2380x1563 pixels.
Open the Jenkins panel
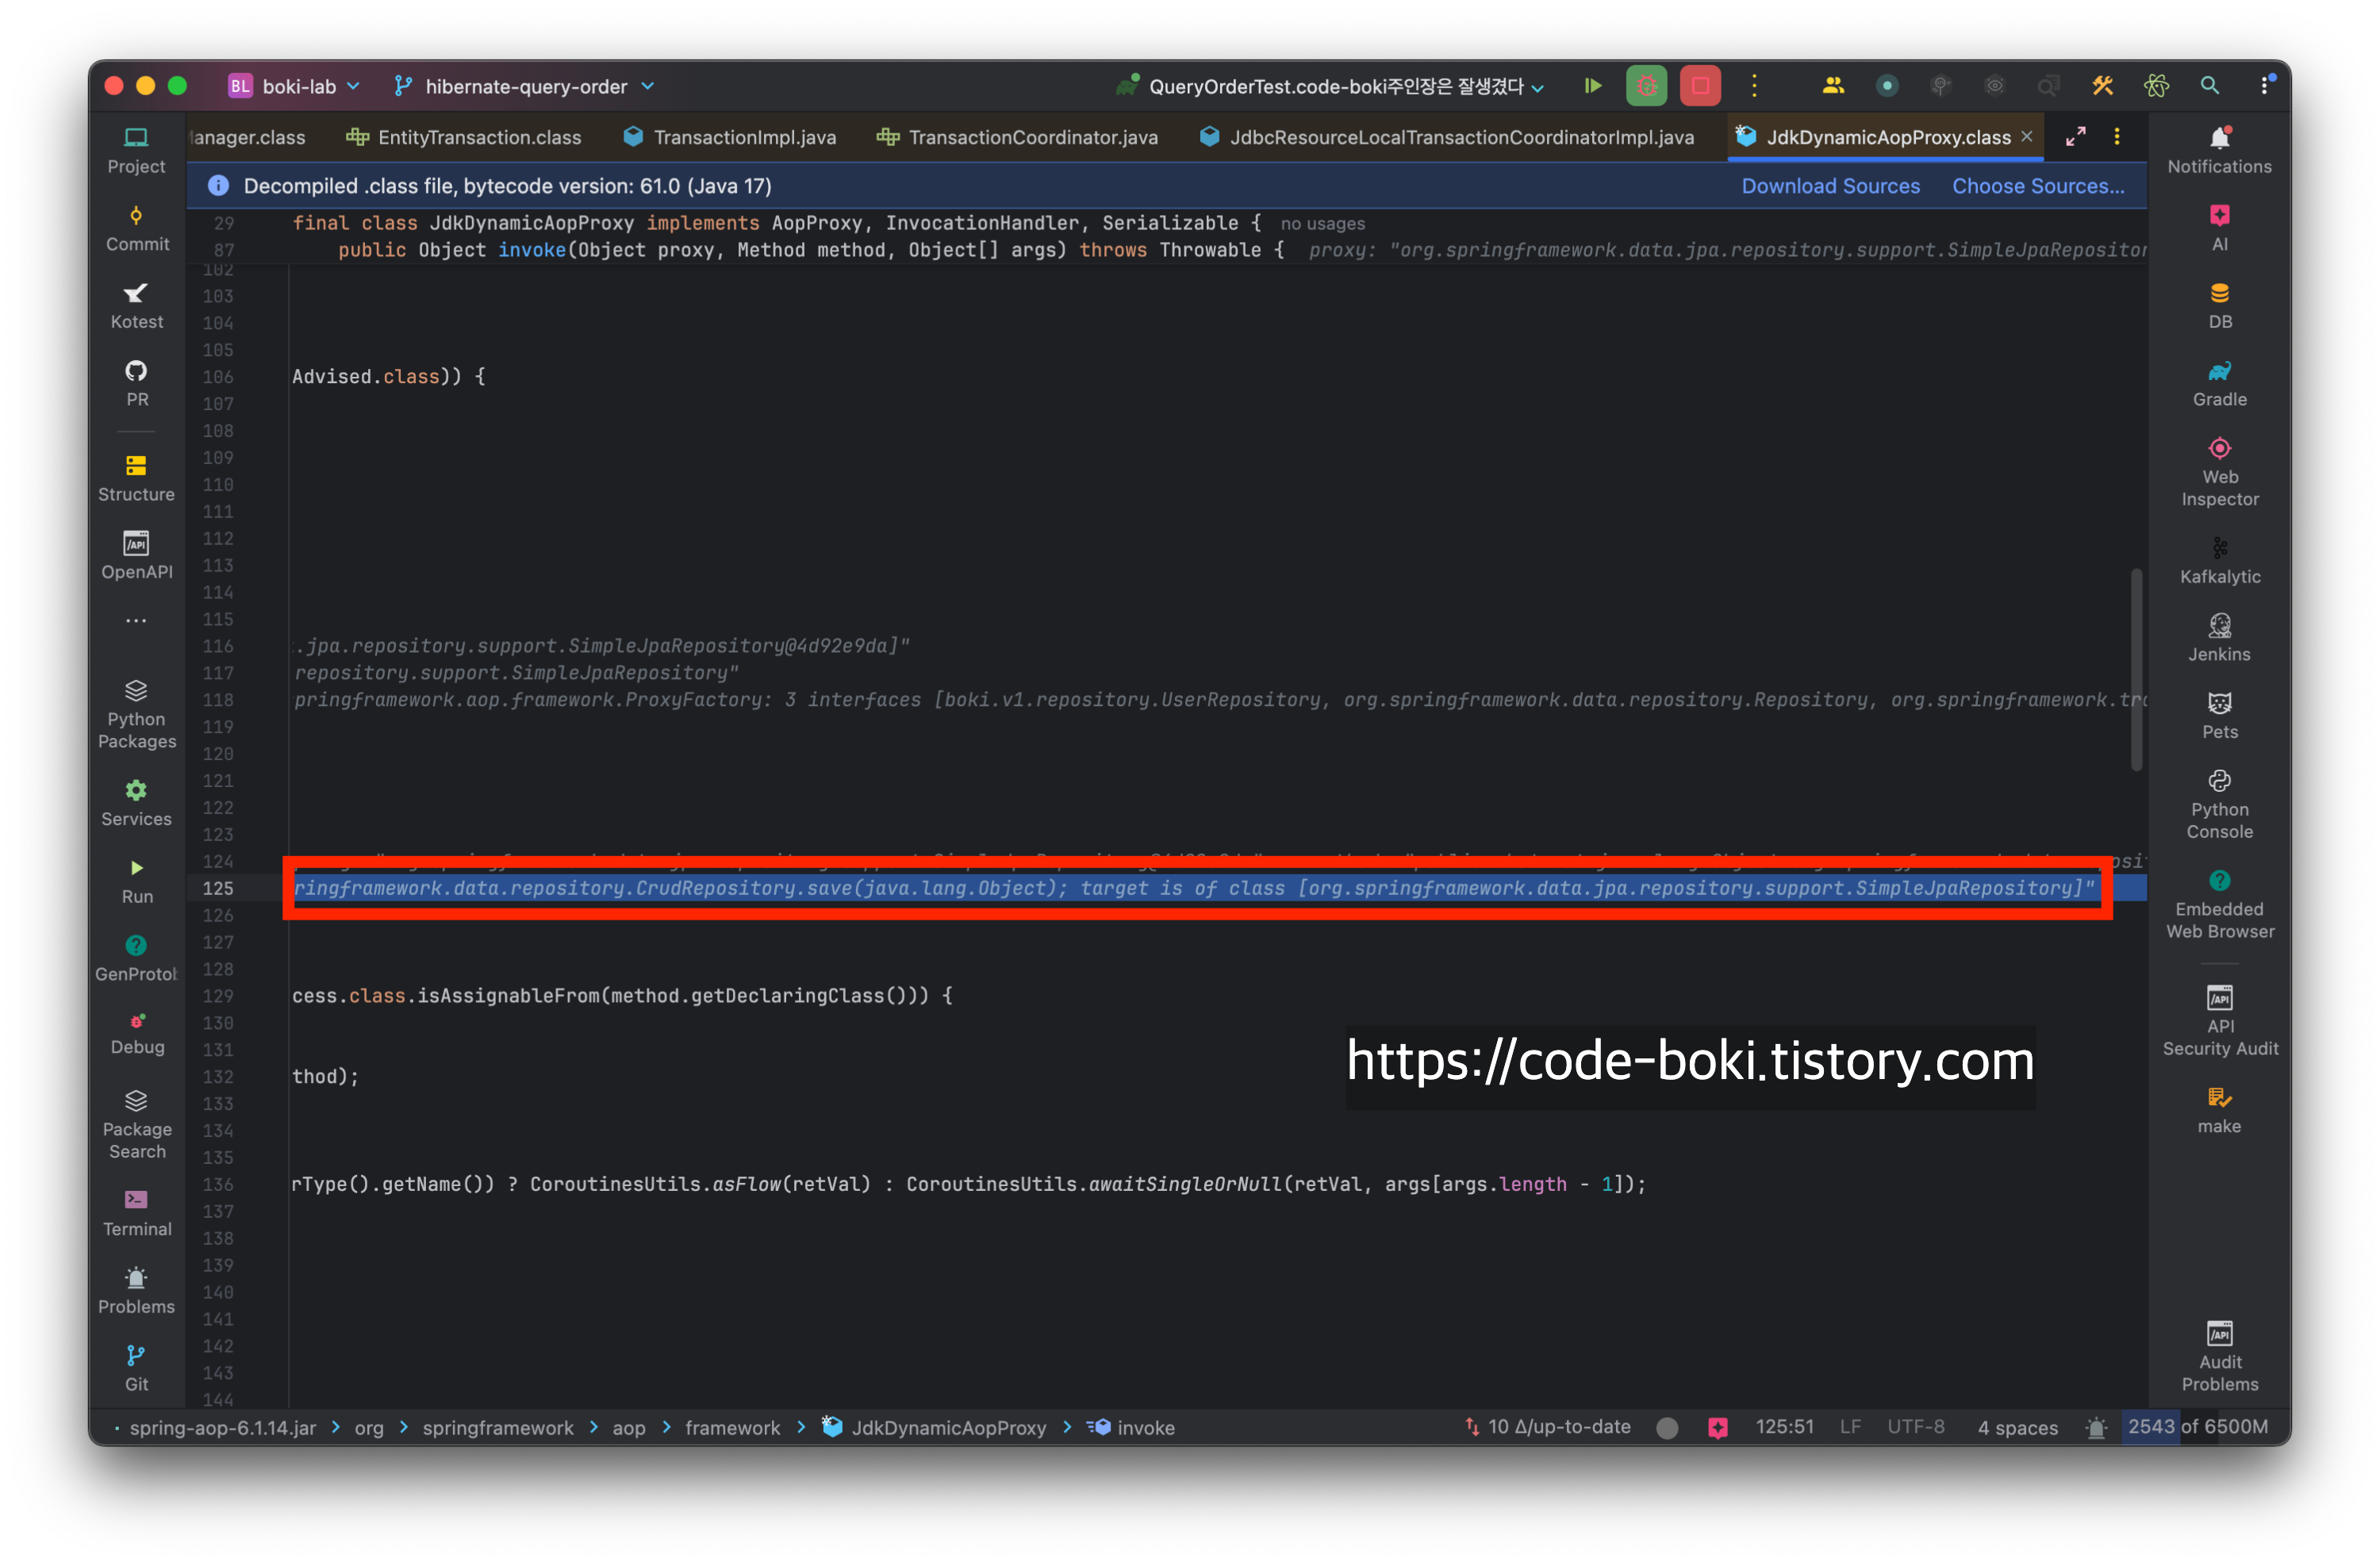click(2219, 638)
